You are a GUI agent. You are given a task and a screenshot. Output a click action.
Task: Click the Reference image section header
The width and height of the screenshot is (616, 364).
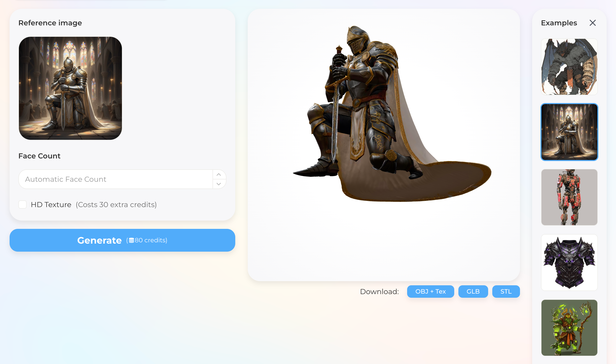tap(50, 23)
